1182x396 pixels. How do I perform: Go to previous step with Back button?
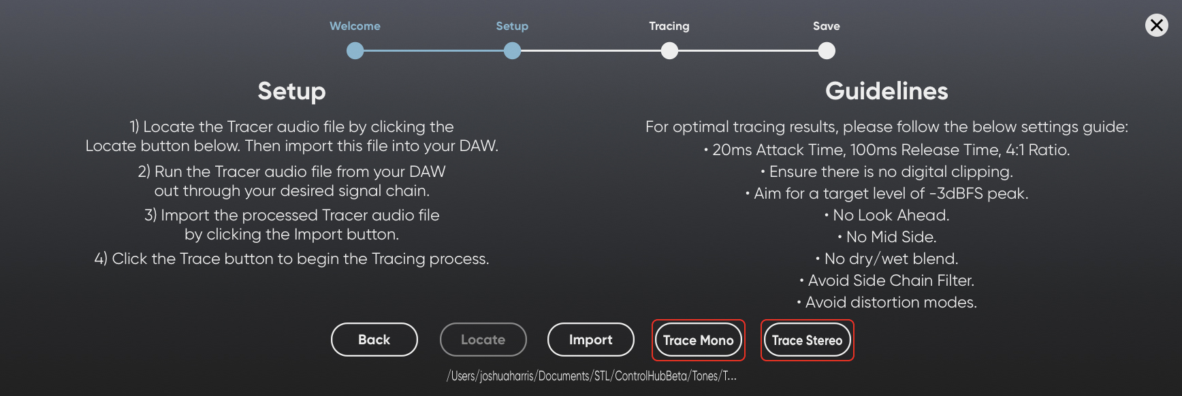(374, 340)
